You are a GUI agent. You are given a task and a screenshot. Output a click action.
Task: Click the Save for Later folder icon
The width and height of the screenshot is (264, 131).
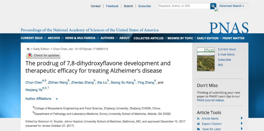(x=199, y=129)
